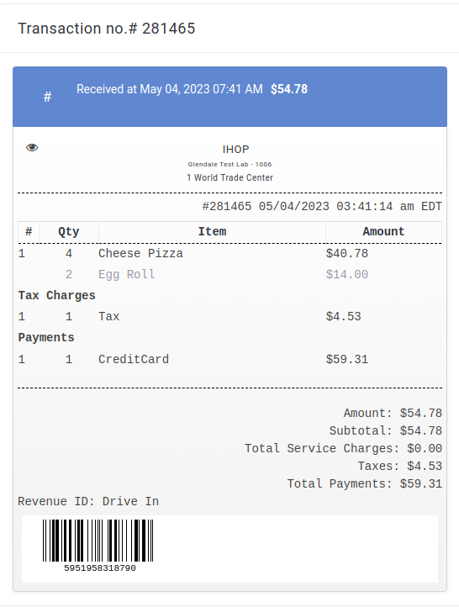This screenshot has width=459, height=607.
Task: Click the Total Payments: $59.31 line
Action: pyautogui.click(x=364, y=484)
